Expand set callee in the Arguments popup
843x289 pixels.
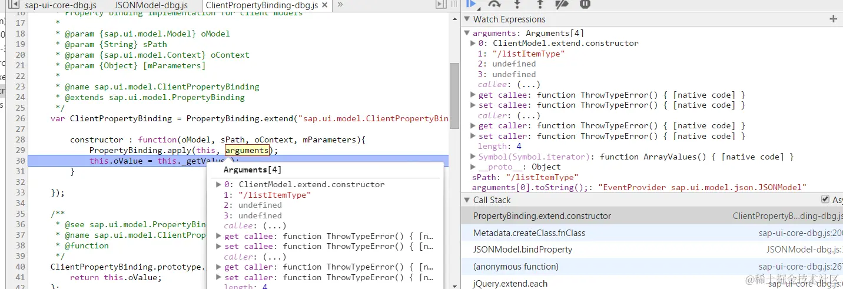click(219, 246)
